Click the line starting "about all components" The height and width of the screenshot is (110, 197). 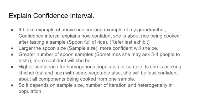[x=74, y=79]
